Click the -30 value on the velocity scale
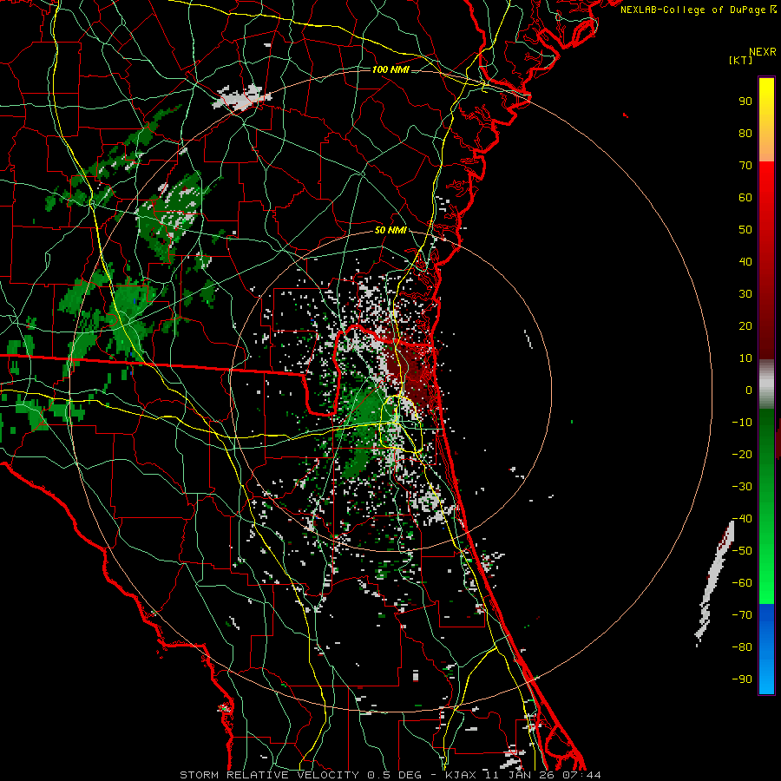 point(742,487)
